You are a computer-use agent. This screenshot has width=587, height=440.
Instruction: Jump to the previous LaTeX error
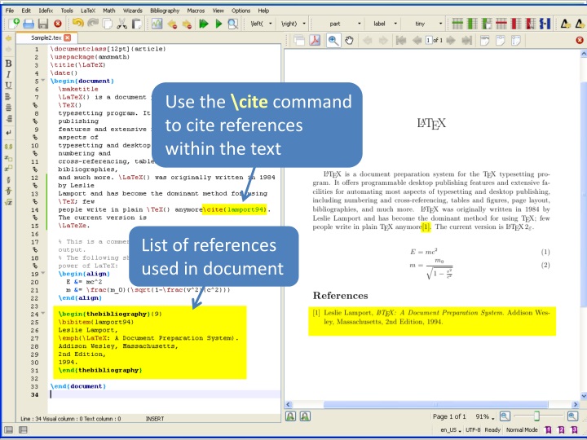pyautogui.click(x=172, y=24)
